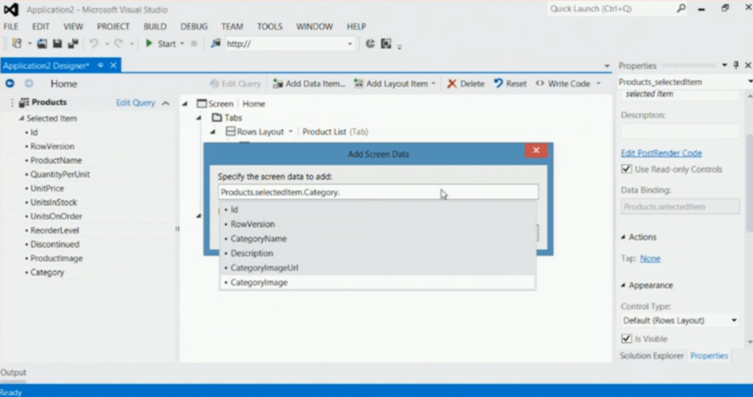Click the Products query icon

click(24, 103)
